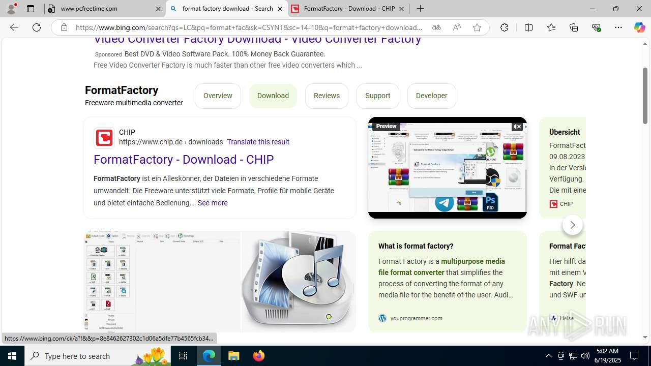Open the tab actions menu icon
The height and width of the screenshot is (366, 651).
pos(31,9)
